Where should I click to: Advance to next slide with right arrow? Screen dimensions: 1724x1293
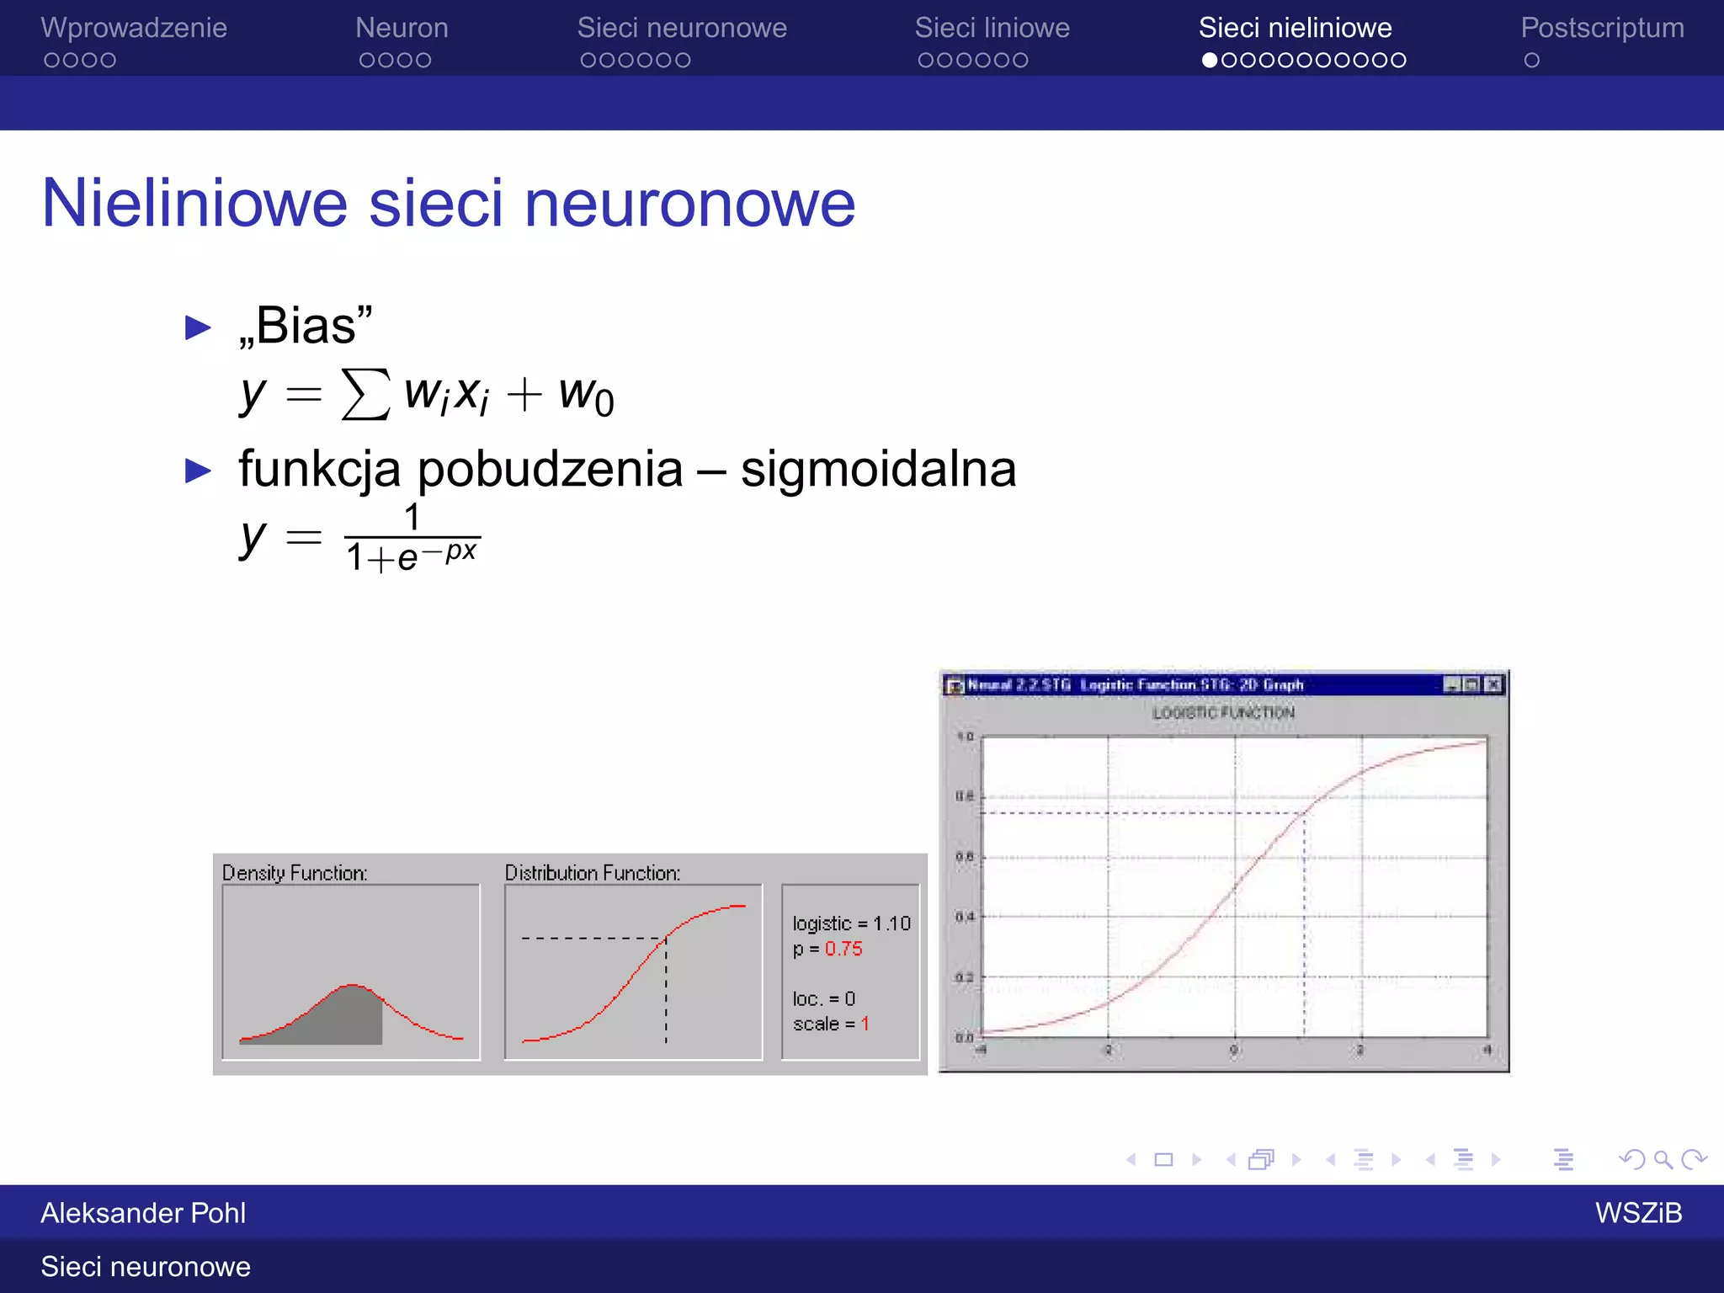pyautogui.click(x=1196, y=1160)
